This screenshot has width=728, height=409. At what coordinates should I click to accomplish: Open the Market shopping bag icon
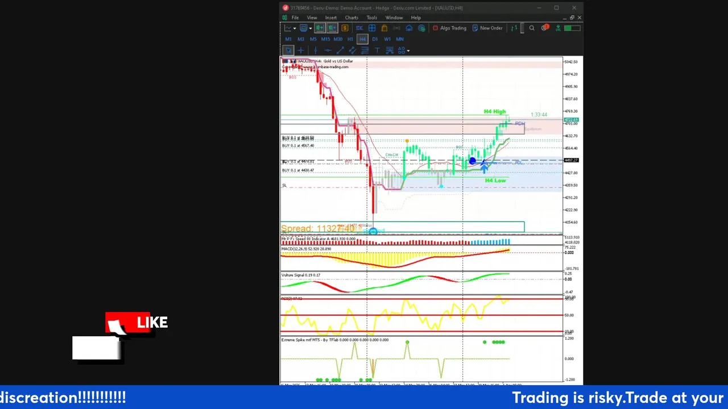pyautogui.click(x=384, y=28)
